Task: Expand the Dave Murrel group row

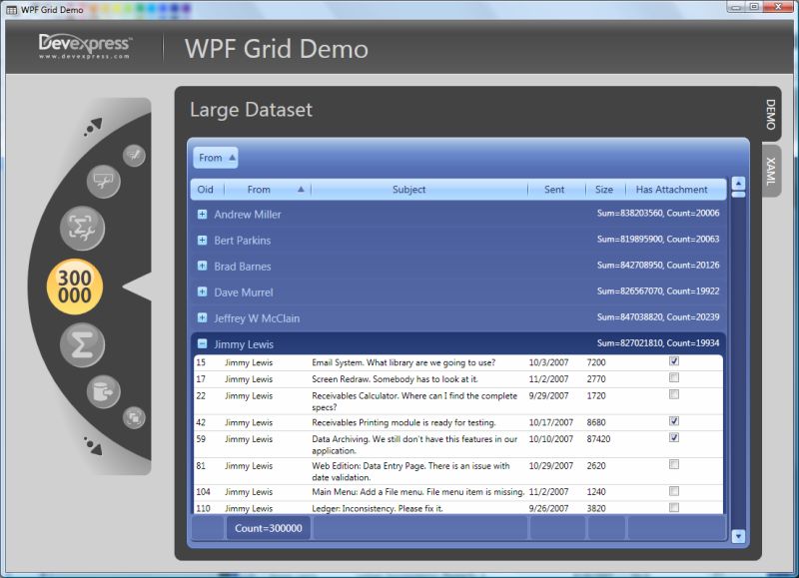Action: [x=201, y=290]
